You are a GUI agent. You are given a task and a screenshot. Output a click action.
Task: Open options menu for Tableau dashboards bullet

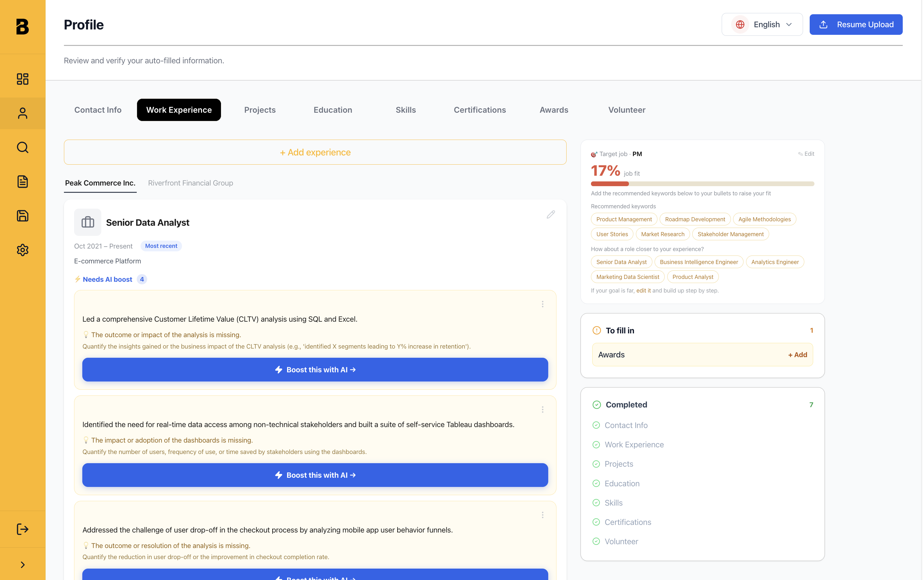543,409
